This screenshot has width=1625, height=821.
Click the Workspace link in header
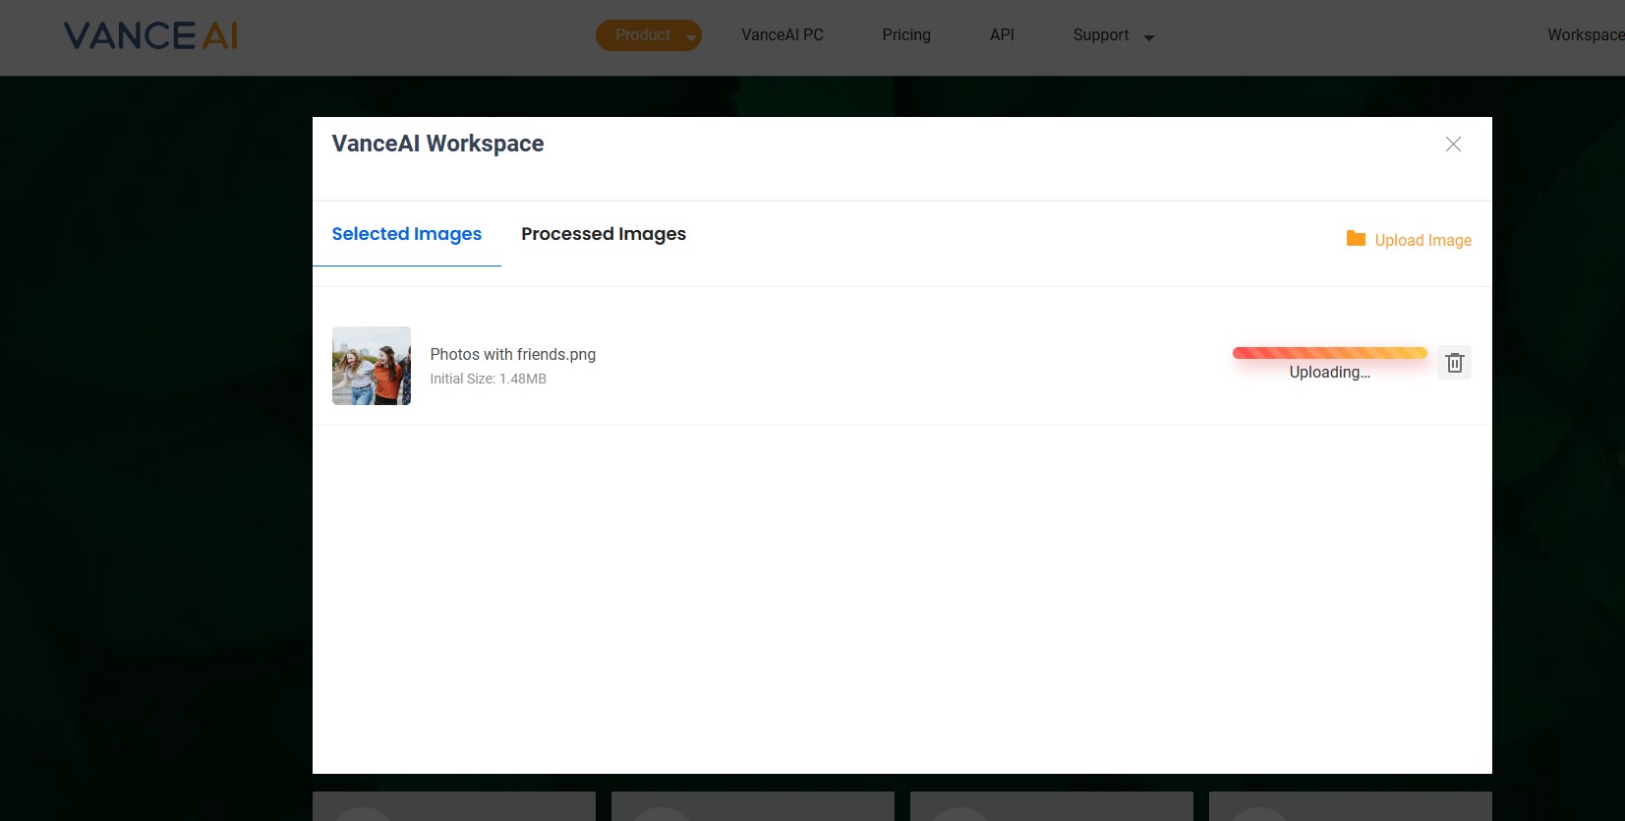(x=1586, y=35)
